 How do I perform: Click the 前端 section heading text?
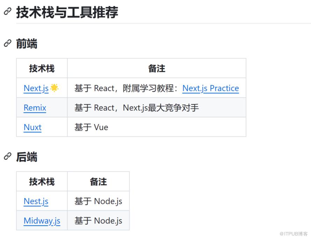coord(27,44)
